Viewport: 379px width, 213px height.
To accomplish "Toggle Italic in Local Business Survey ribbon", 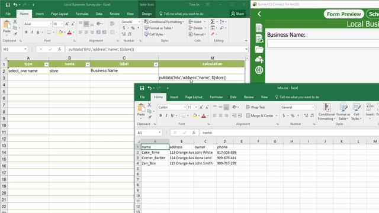I will point(32,32).
